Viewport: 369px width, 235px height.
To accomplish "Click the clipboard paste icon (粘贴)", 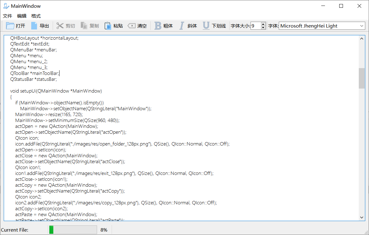I will coord(108,26).
